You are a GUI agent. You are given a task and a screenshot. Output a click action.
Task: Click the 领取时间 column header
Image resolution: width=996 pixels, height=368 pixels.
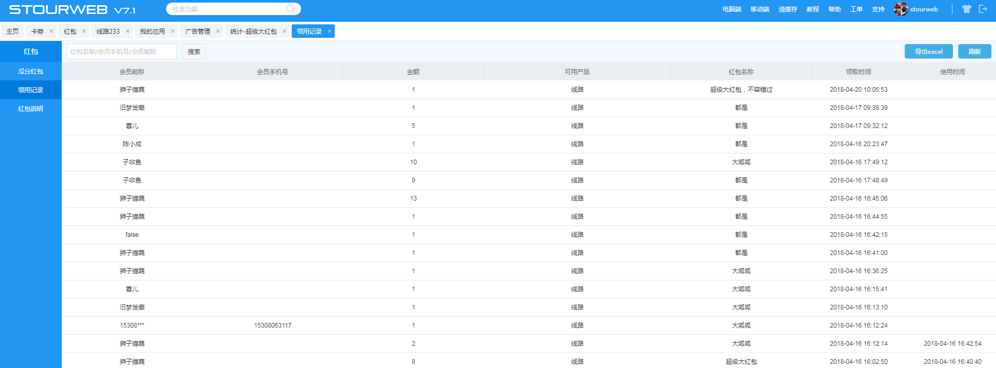pyautogui.click(x=858, y=72)
